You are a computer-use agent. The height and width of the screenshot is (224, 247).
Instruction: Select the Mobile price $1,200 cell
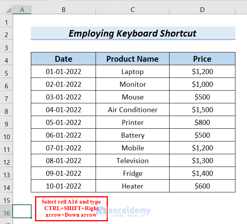pyautogui.click(x=202, y=148)
